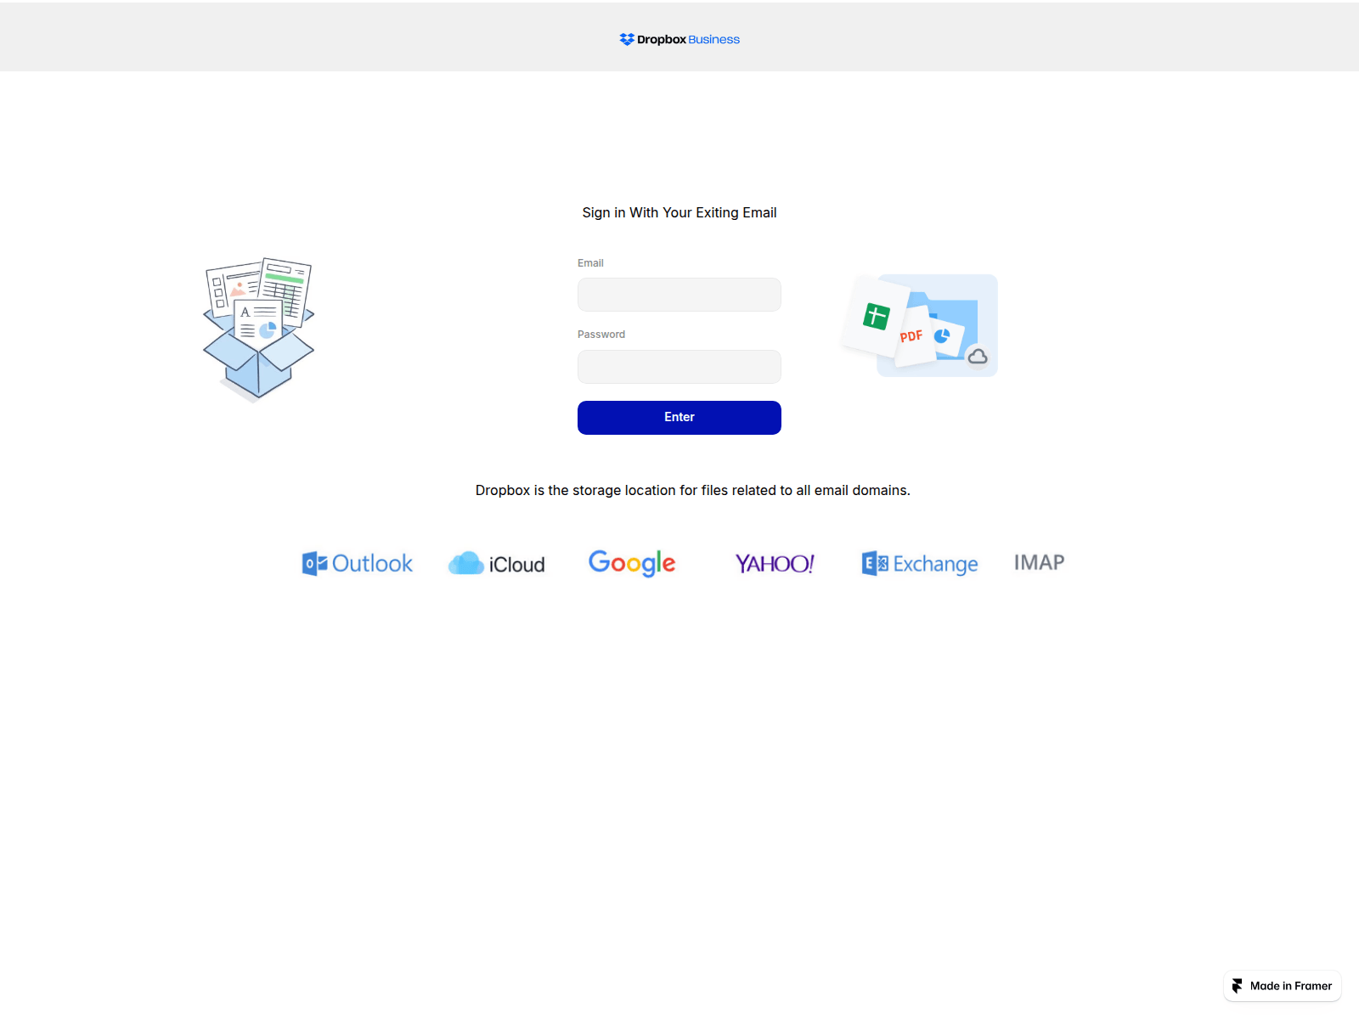Click the Email field label
The height and width of the screenshot is (1019, 1359).
590,262
